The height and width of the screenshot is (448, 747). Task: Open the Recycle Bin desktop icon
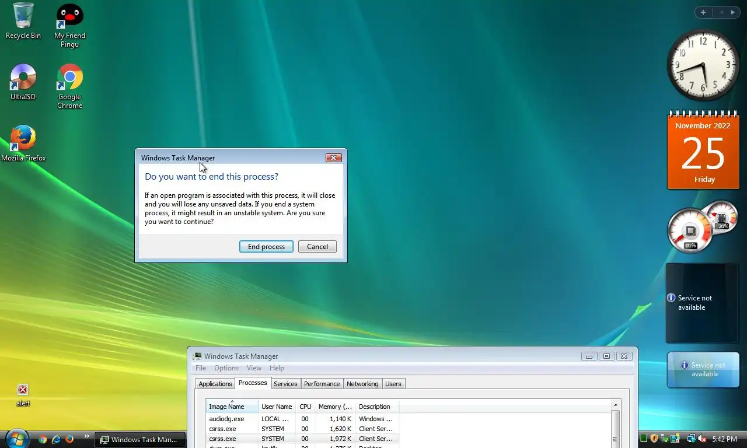[x=23, y=21]
